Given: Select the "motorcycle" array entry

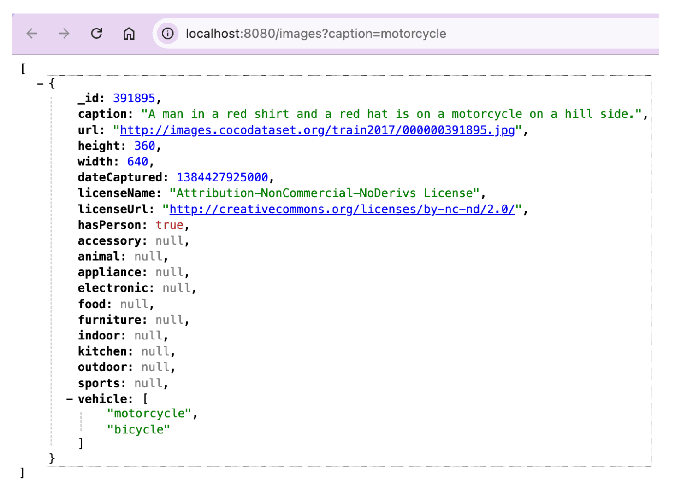Looking at the screenshot, I should [149, 414].
